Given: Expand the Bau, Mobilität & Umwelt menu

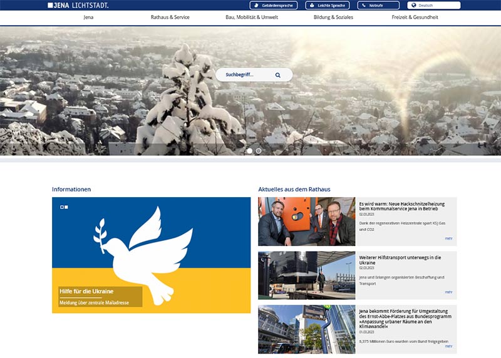Looking at the screenshot, I should pos(252,18).
